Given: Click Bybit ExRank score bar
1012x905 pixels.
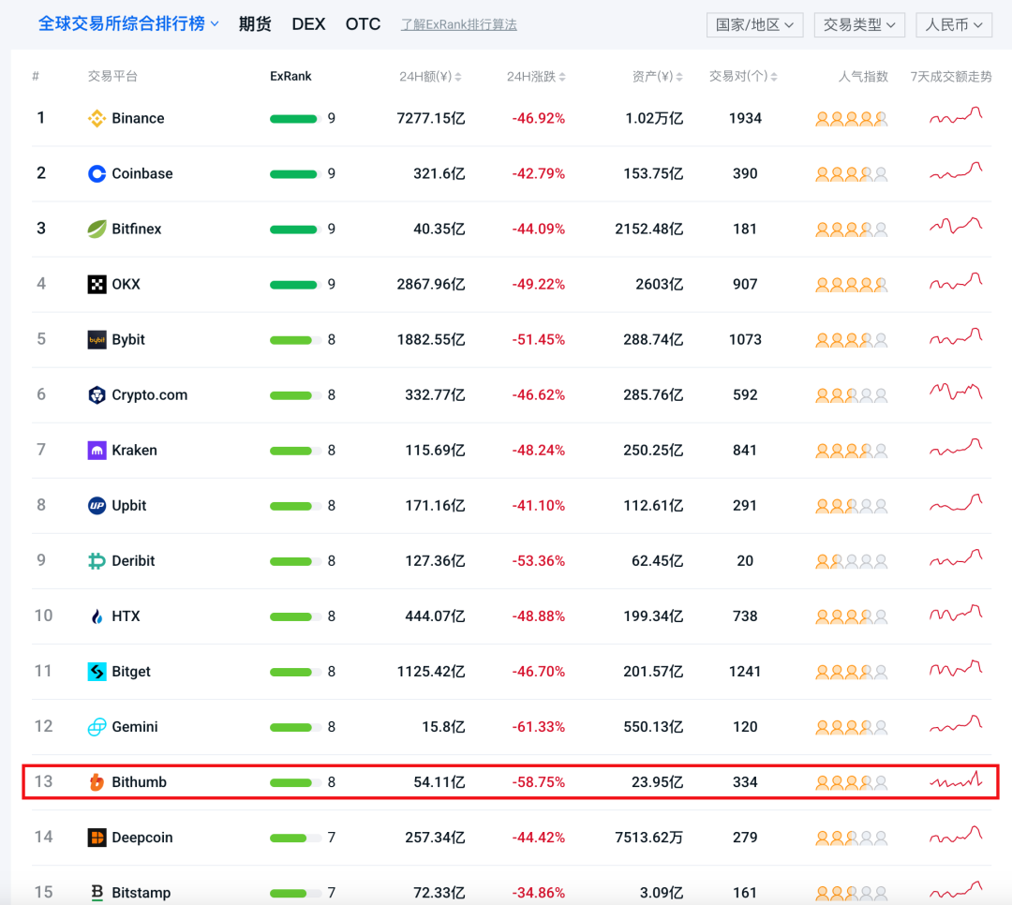Looking at the screenshot, I should point(295,340).
